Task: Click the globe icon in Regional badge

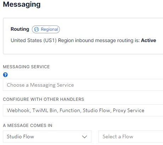Action: (x=36, y=29)
